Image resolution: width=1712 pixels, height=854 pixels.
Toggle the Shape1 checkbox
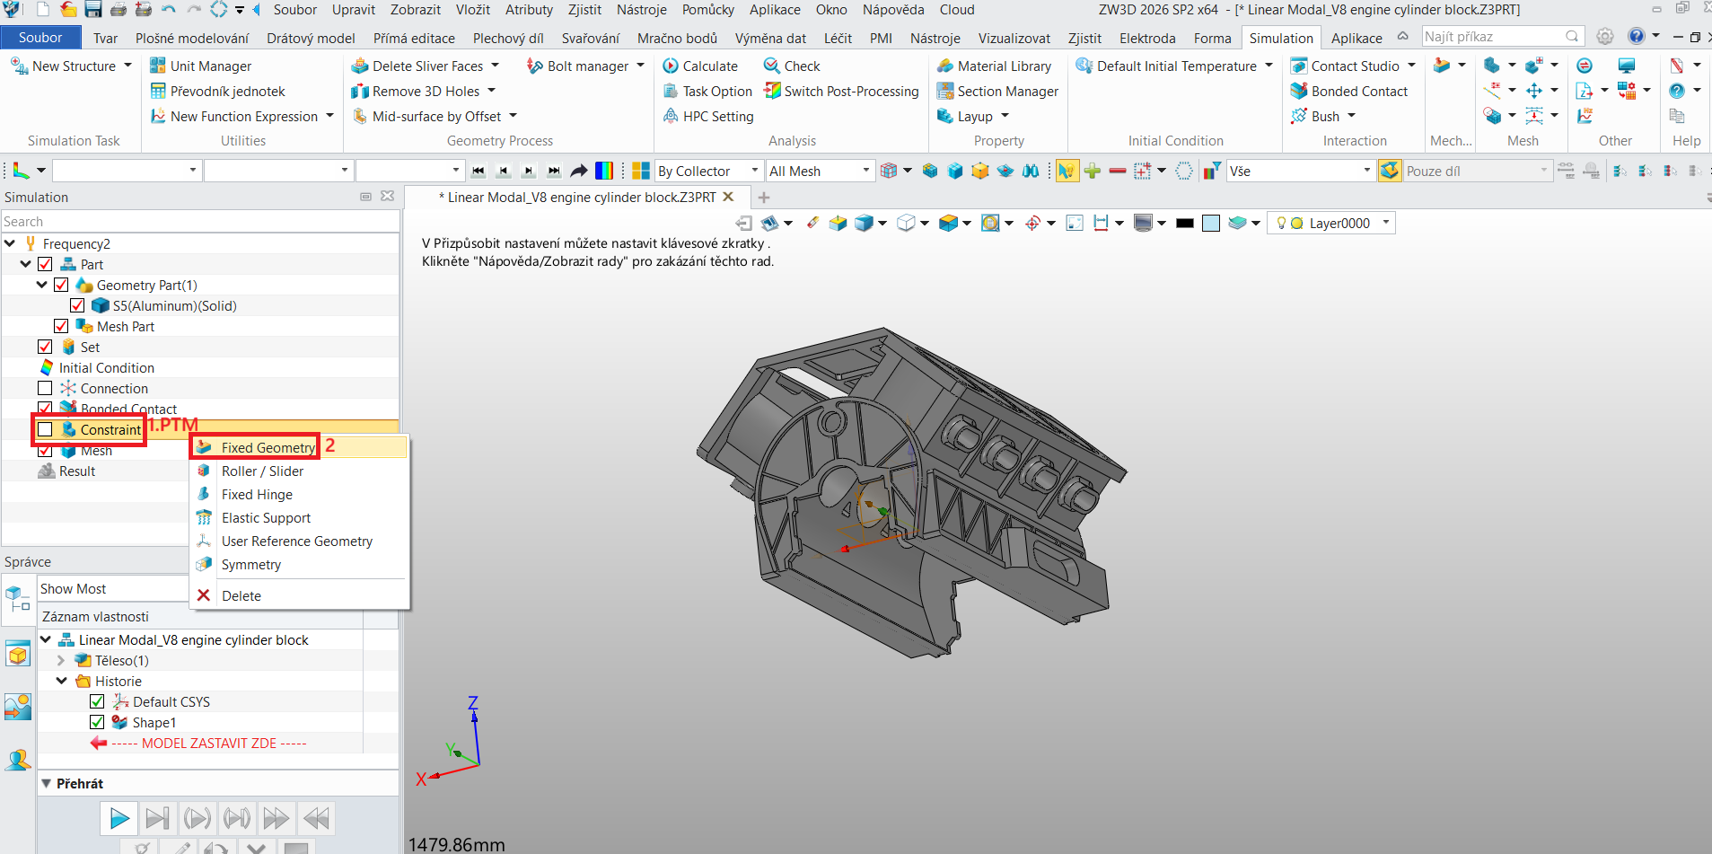97,722
